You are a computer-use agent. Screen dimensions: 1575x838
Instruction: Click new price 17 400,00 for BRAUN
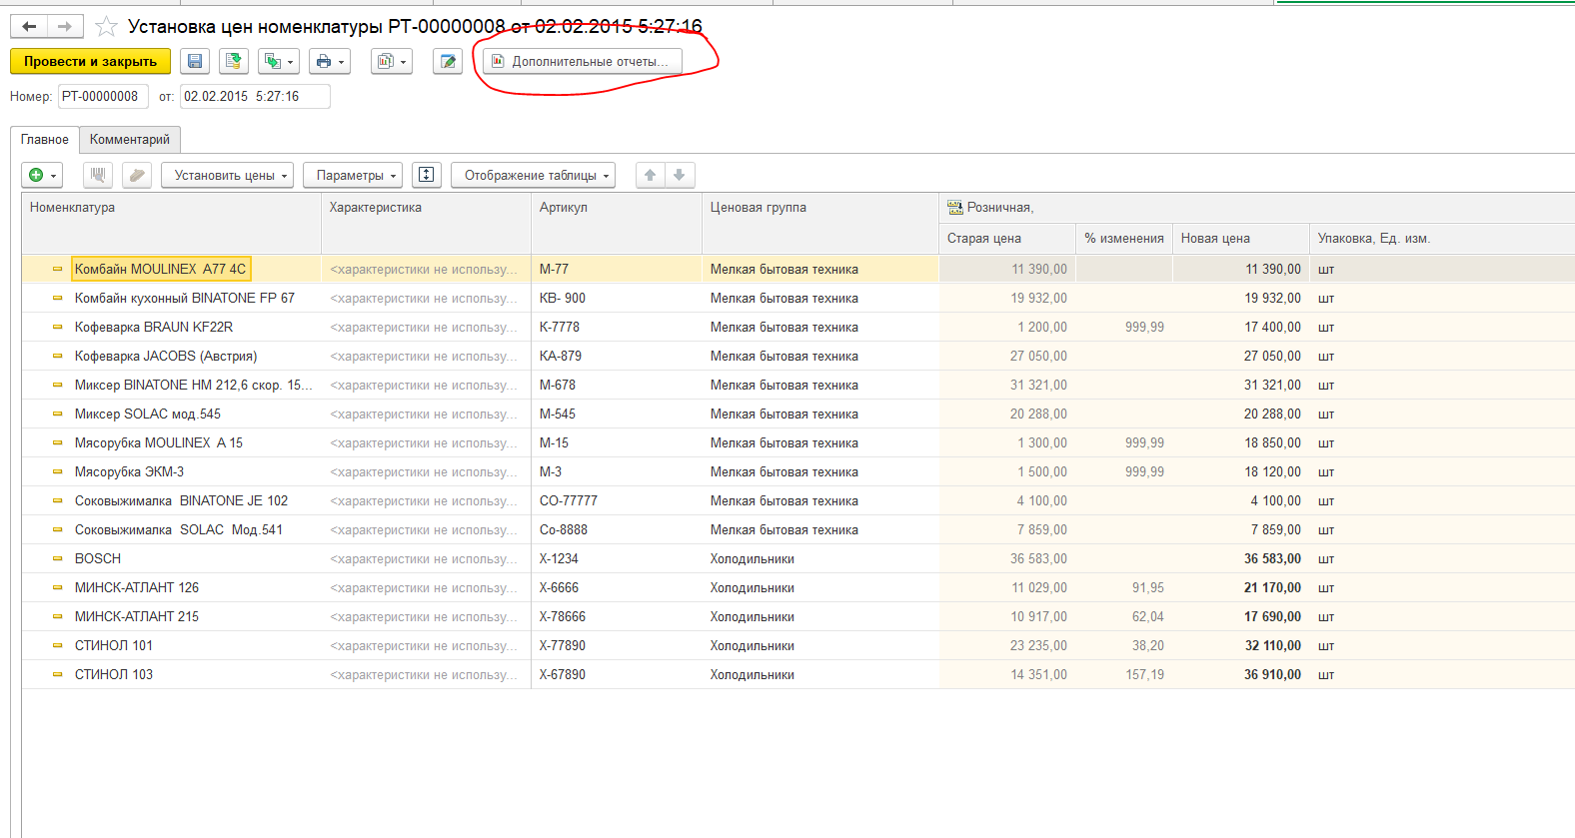tap(1241, 328)
